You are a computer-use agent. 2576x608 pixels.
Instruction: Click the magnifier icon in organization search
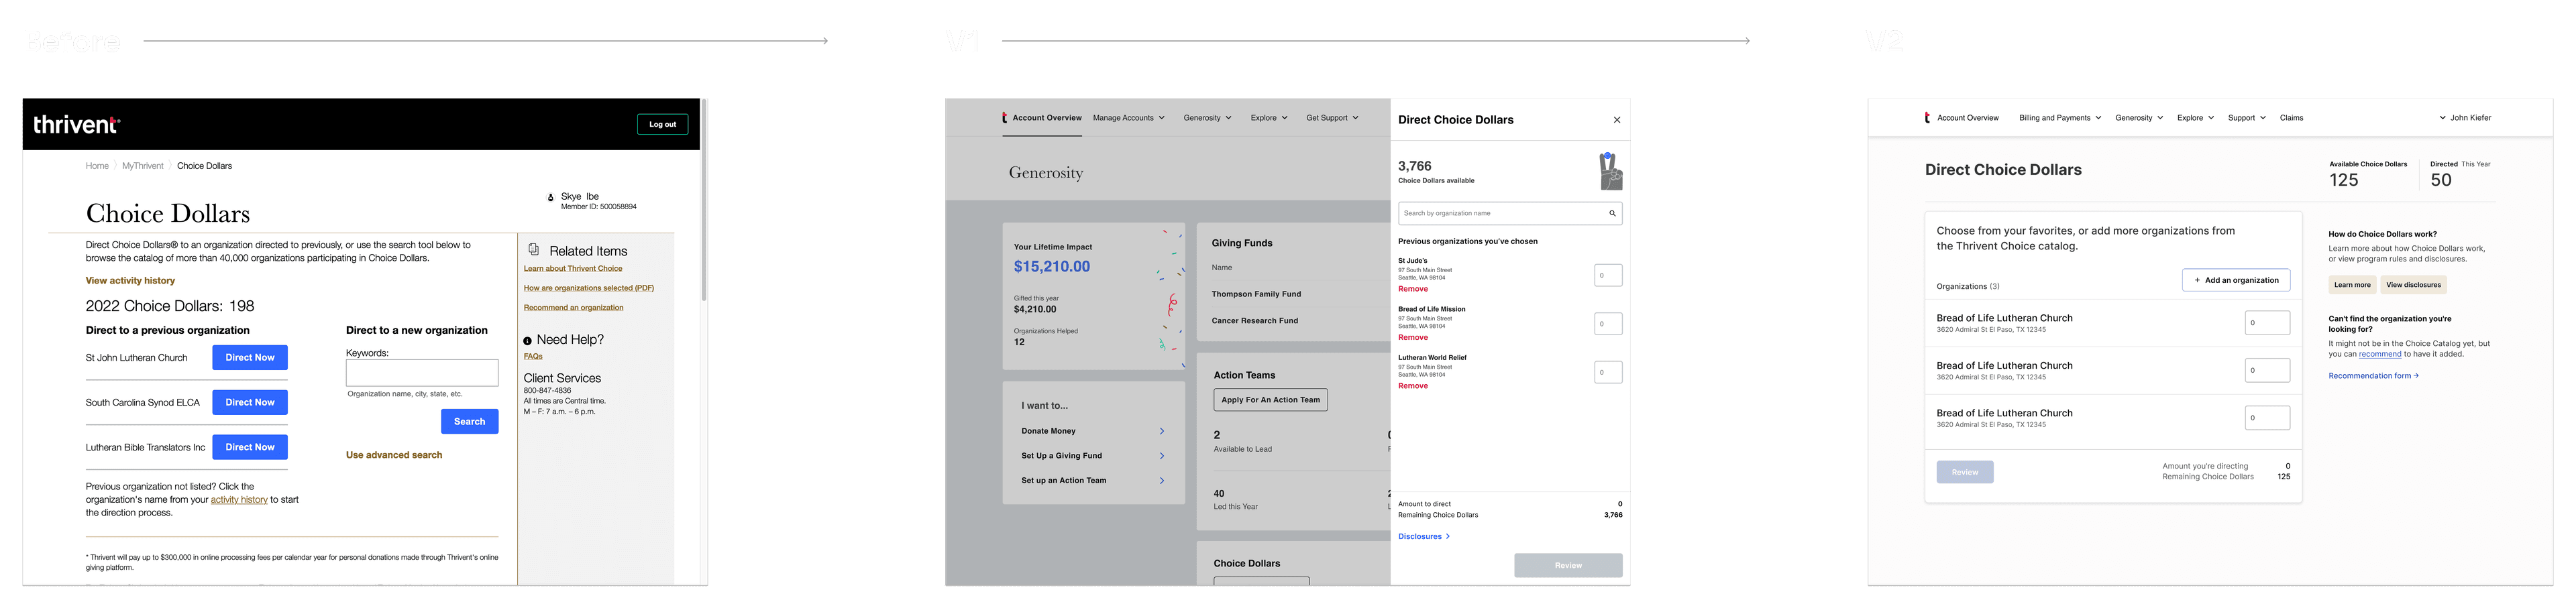(1612, 213)
